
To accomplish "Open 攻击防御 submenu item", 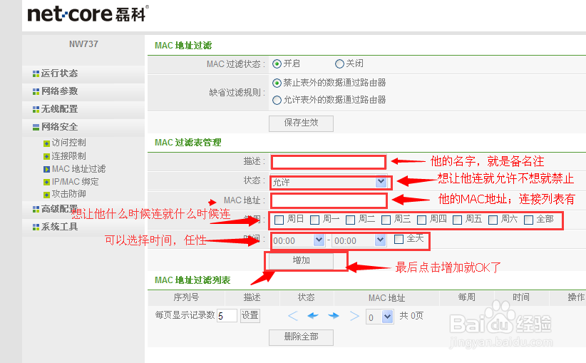I will (x=68, y=195).
